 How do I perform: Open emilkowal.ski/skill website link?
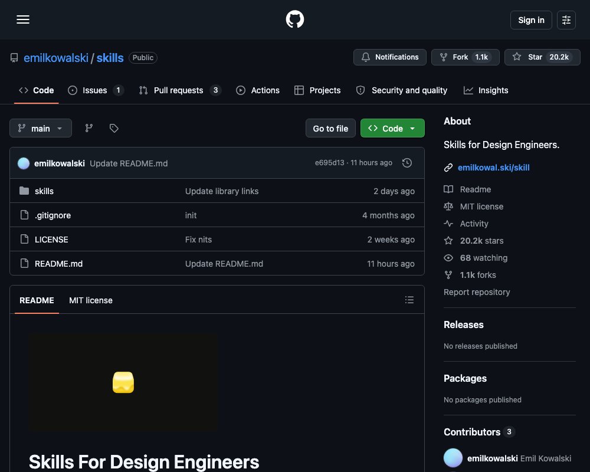[x=493, y=168]
